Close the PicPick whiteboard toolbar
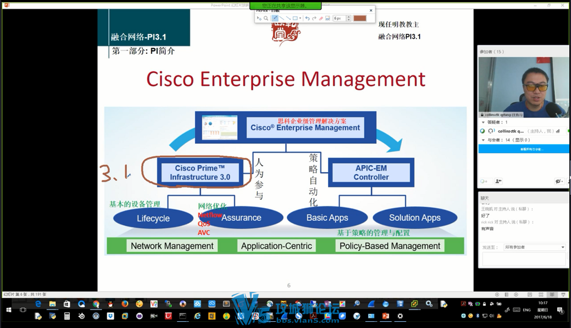The height and width of the screenshot is (328, 571). coord(371,10)
